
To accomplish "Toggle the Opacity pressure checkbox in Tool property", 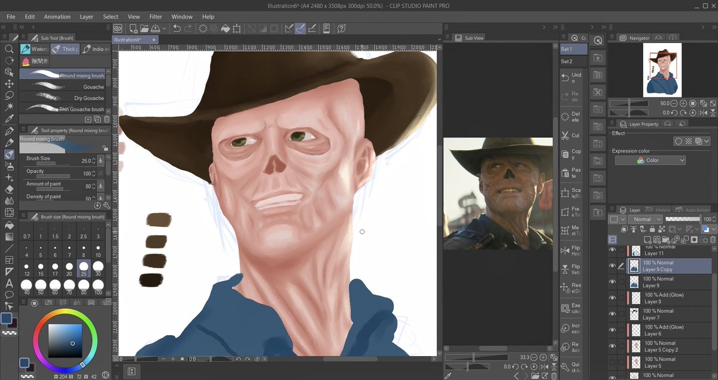I will pos(101,172).
